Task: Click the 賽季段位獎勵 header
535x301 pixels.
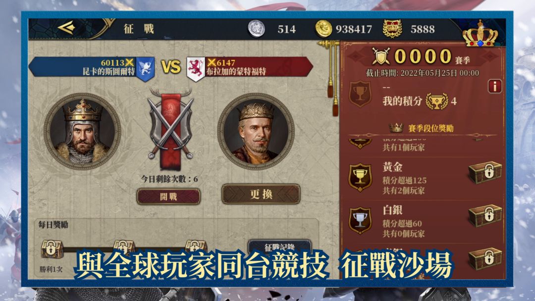Action: click(x=422, y=128)
